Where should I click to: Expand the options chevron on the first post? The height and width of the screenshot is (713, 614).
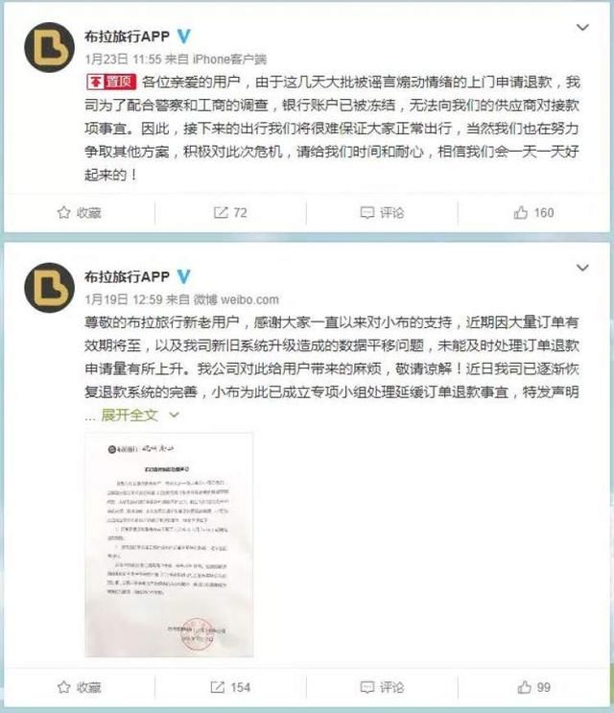(582, 28)
